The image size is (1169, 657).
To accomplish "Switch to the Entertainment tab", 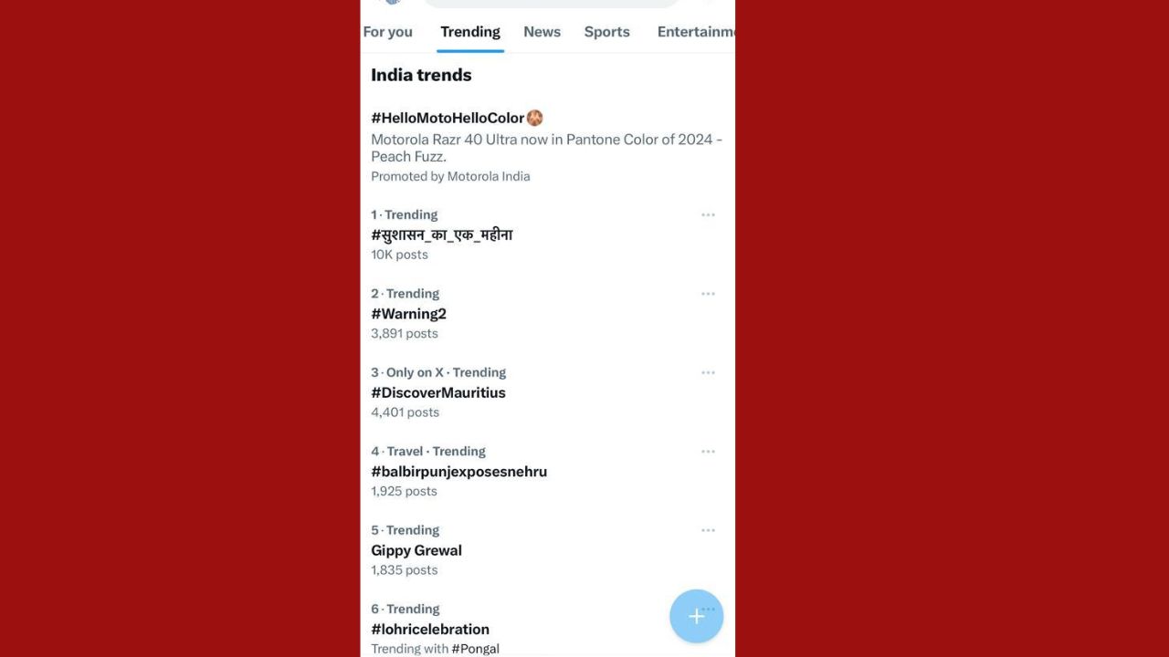I will [x=695, y=32].
